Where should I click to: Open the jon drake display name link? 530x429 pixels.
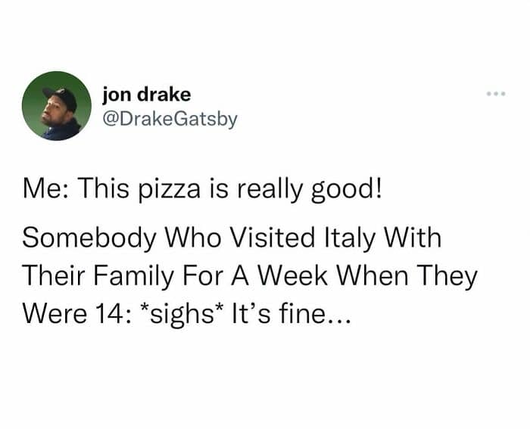[x=147, y=95]
